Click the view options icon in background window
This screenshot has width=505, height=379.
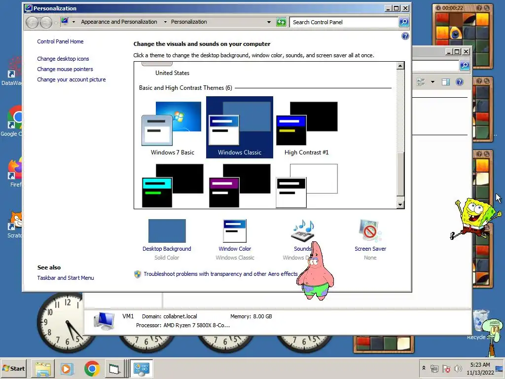(x=421, y=82)
